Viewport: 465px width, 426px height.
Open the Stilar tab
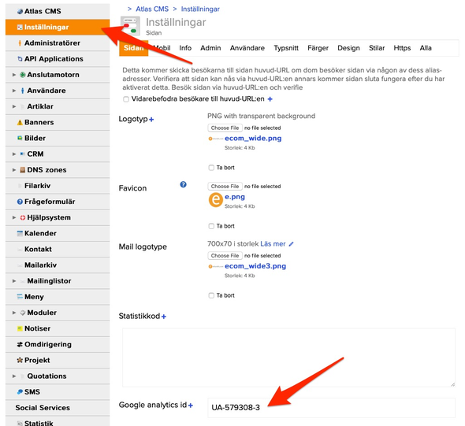[x=377, y=48]
